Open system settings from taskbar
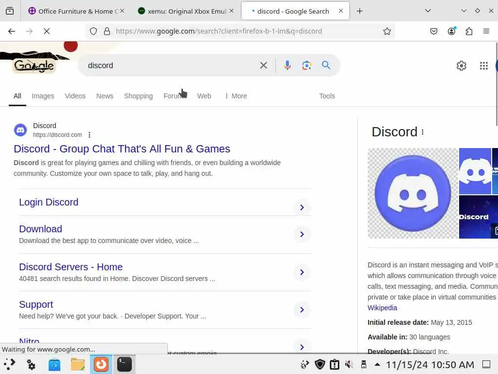 pyautogui.click(x=31, y=364)
